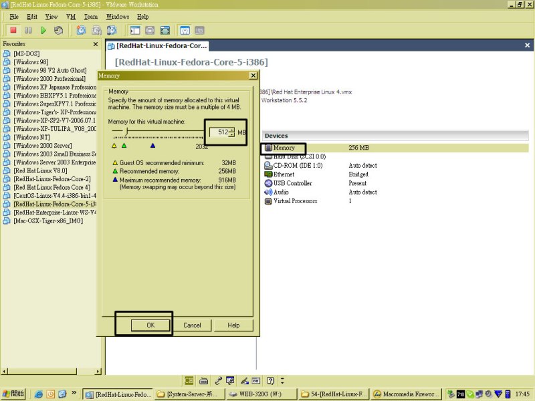
Task: Click the Reset VM toolbar icon
Action: [x=58, y=30]
